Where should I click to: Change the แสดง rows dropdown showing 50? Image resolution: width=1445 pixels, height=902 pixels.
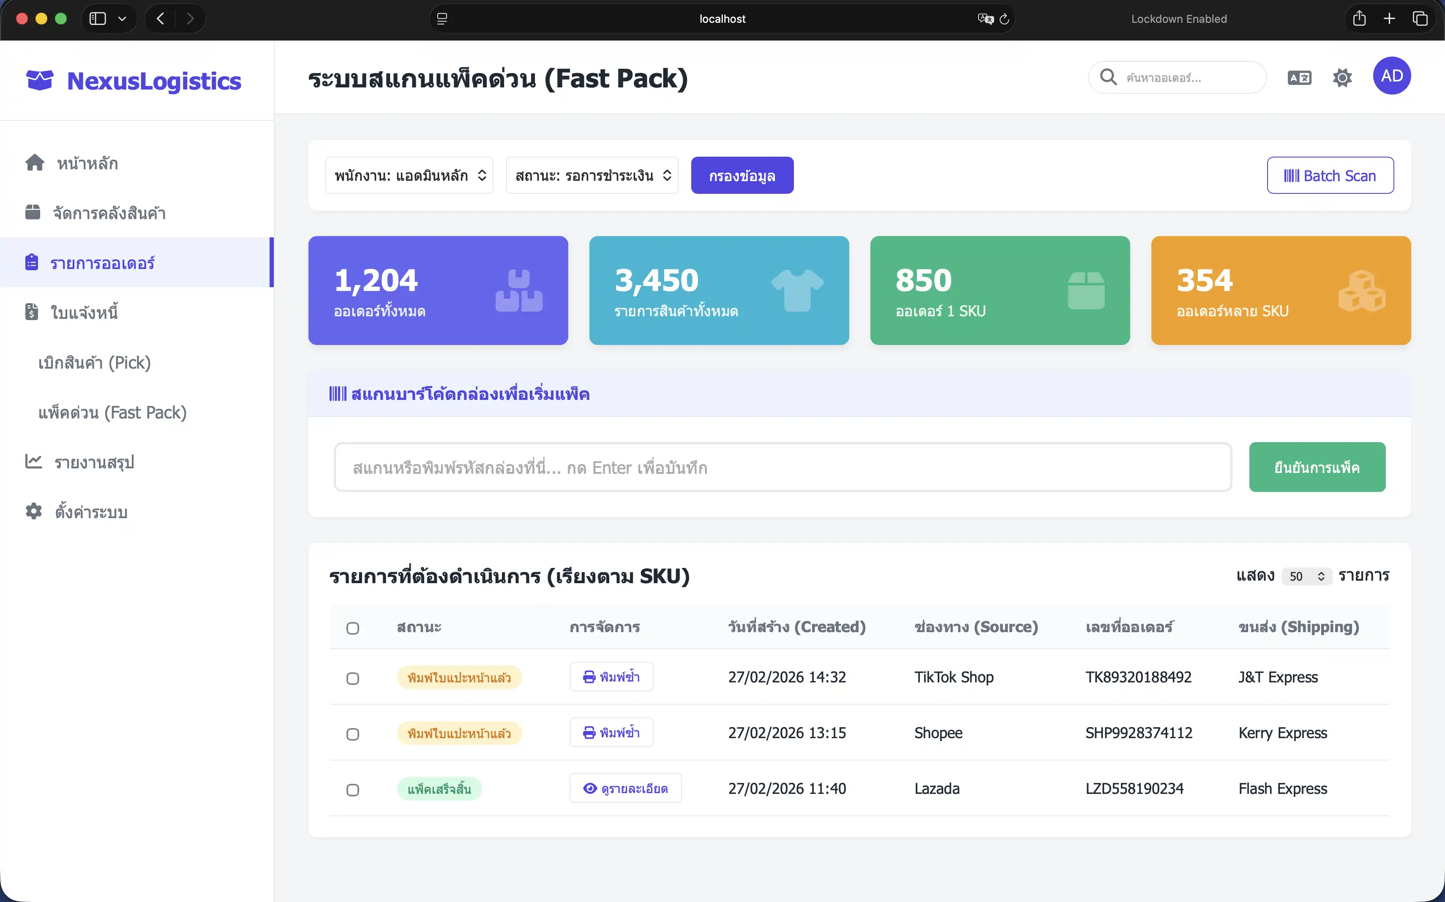(x=1306, y=576)
